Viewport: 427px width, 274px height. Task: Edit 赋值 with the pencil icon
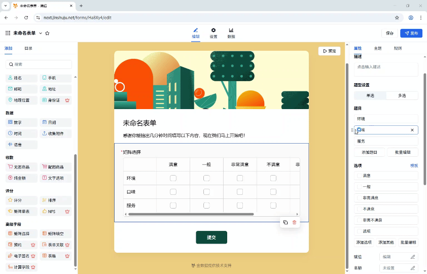(412, 257)
